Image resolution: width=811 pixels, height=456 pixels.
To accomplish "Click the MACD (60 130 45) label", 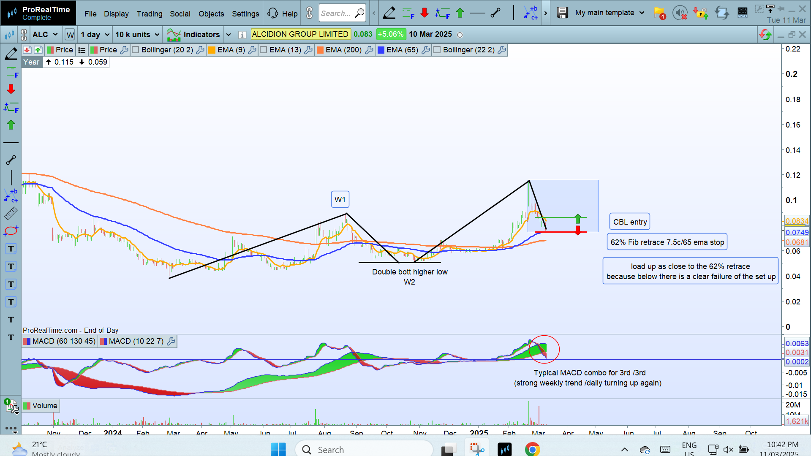I will (60, 341).
